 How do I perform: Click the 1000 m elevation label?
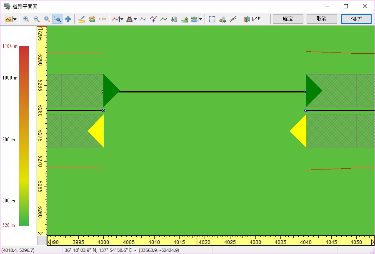pyautogui.click(x=10, y=78)
